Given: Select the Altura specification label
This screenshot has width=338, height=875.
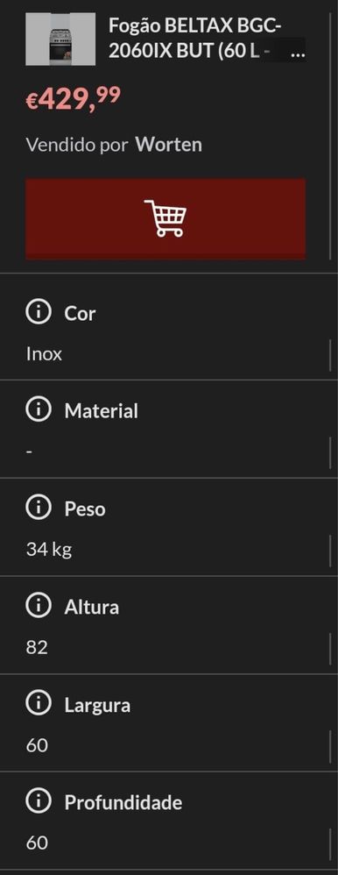Looking at the screenshot, I should [x=91, y=607].
